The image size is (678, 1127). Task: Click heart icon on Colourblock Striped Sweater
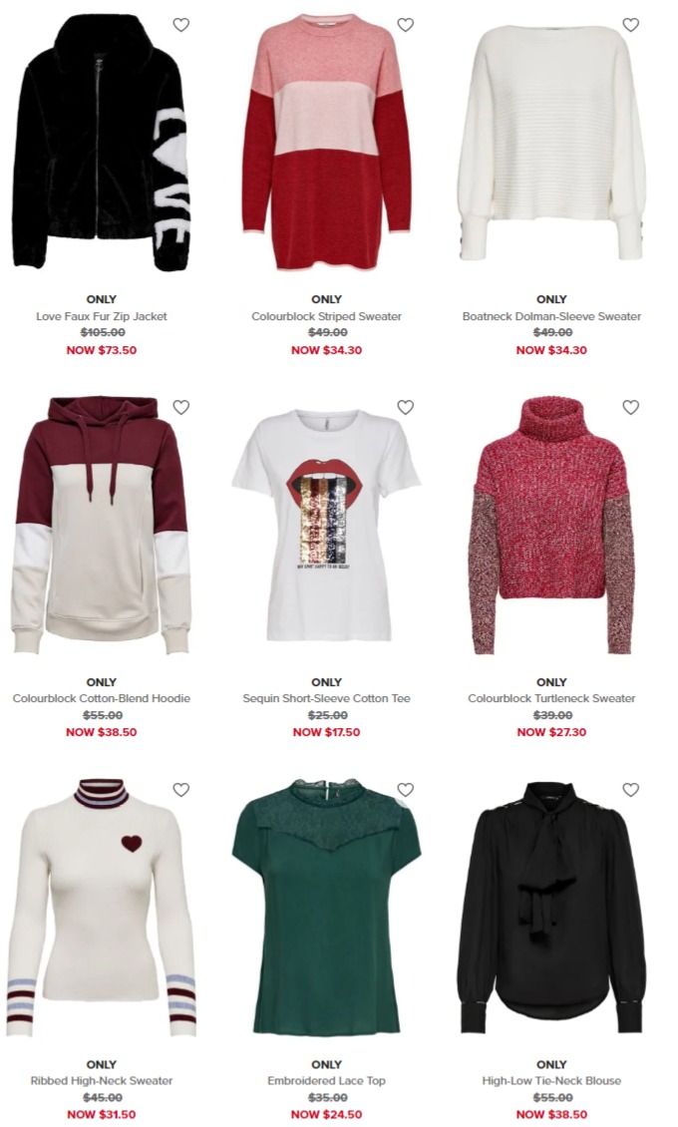(x=406, y=25)
